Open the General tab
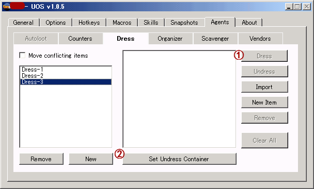The width and height of the screenshot is (314, 189). pos(24,23)
